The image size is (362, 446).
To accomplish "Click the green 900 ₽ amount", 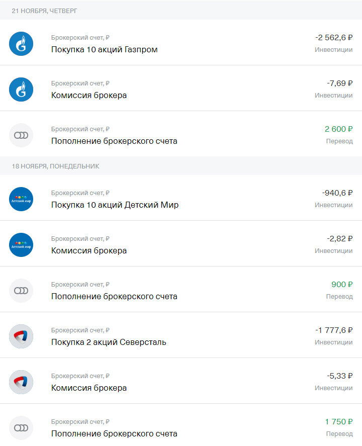I will click(x=342, y=285).
